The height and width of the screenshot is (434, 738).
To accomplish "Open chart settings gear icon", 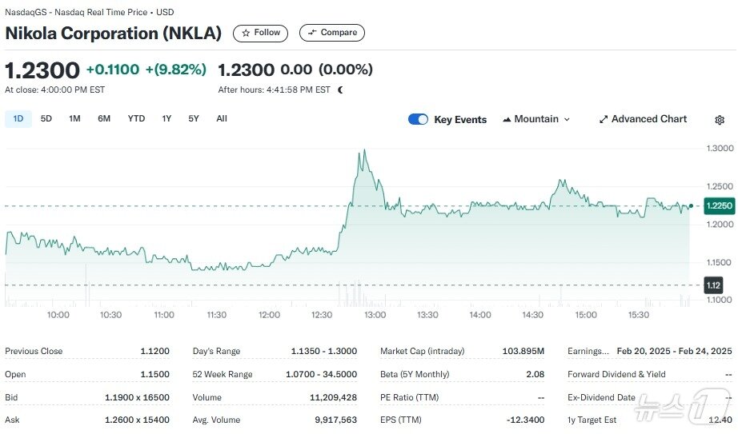I will tap(720, 120).
